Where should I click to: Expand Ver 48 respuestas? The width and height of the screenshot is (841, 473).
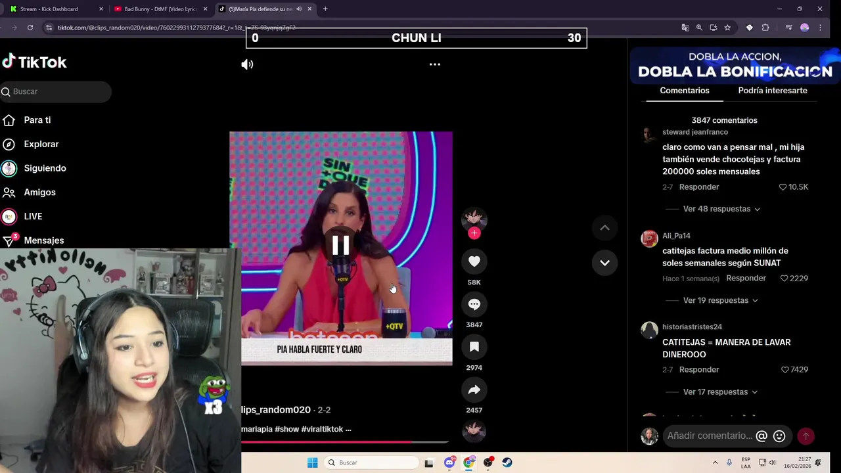(x=721, y=209)
